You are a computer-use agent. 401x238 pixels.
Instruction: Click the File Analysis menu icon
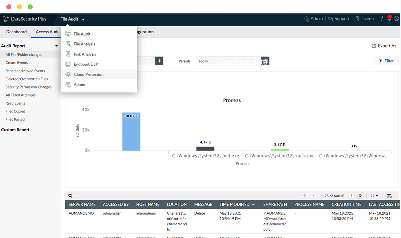click(x=68, y=44)
